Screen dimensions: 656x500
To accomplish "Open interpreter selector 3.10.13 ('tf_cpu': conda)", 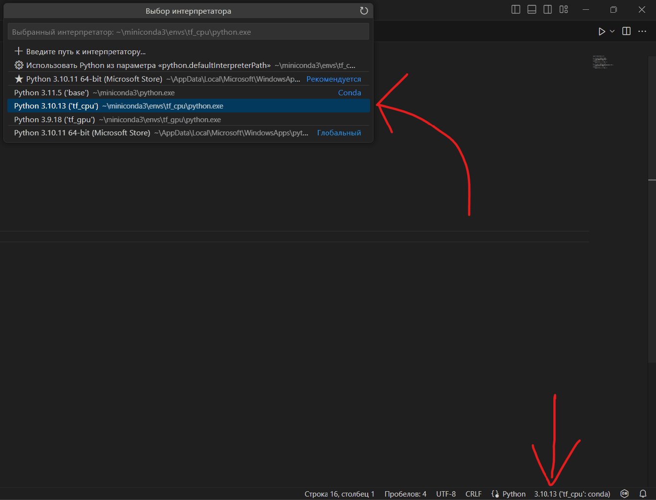I will tap(572, 494).
